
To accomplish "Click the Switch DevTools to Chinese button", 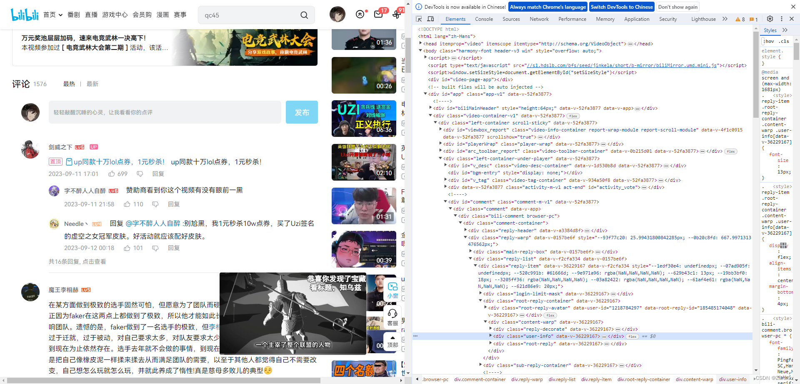I will tap(621, 7).
